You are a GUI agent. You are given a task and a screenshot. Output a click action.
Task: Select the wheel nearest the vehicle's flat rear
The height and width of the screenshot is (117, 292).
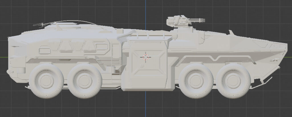click(x=46, y=81)
